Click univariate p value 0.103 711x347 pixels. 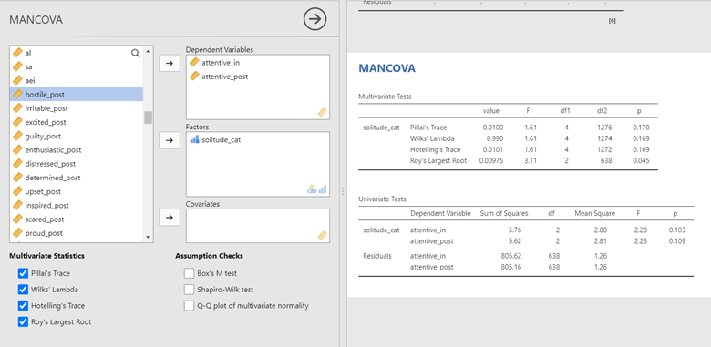[x=677, y=230]
